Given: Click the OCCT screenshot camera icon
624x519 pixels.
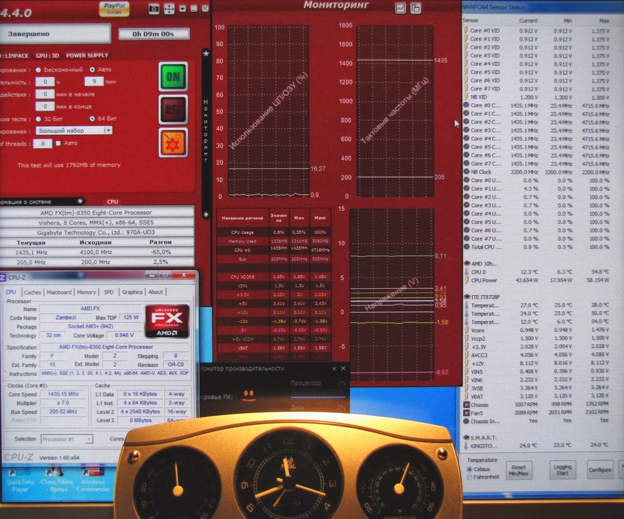Looking at the screenshot, I should pyautogui.click(x=154, y=9).
